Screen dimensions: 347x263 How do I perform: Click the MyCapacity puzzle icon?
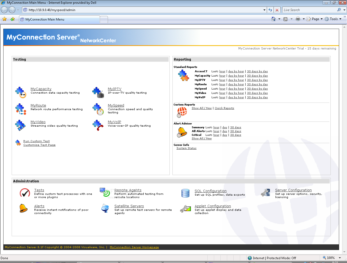click(21, 92)
